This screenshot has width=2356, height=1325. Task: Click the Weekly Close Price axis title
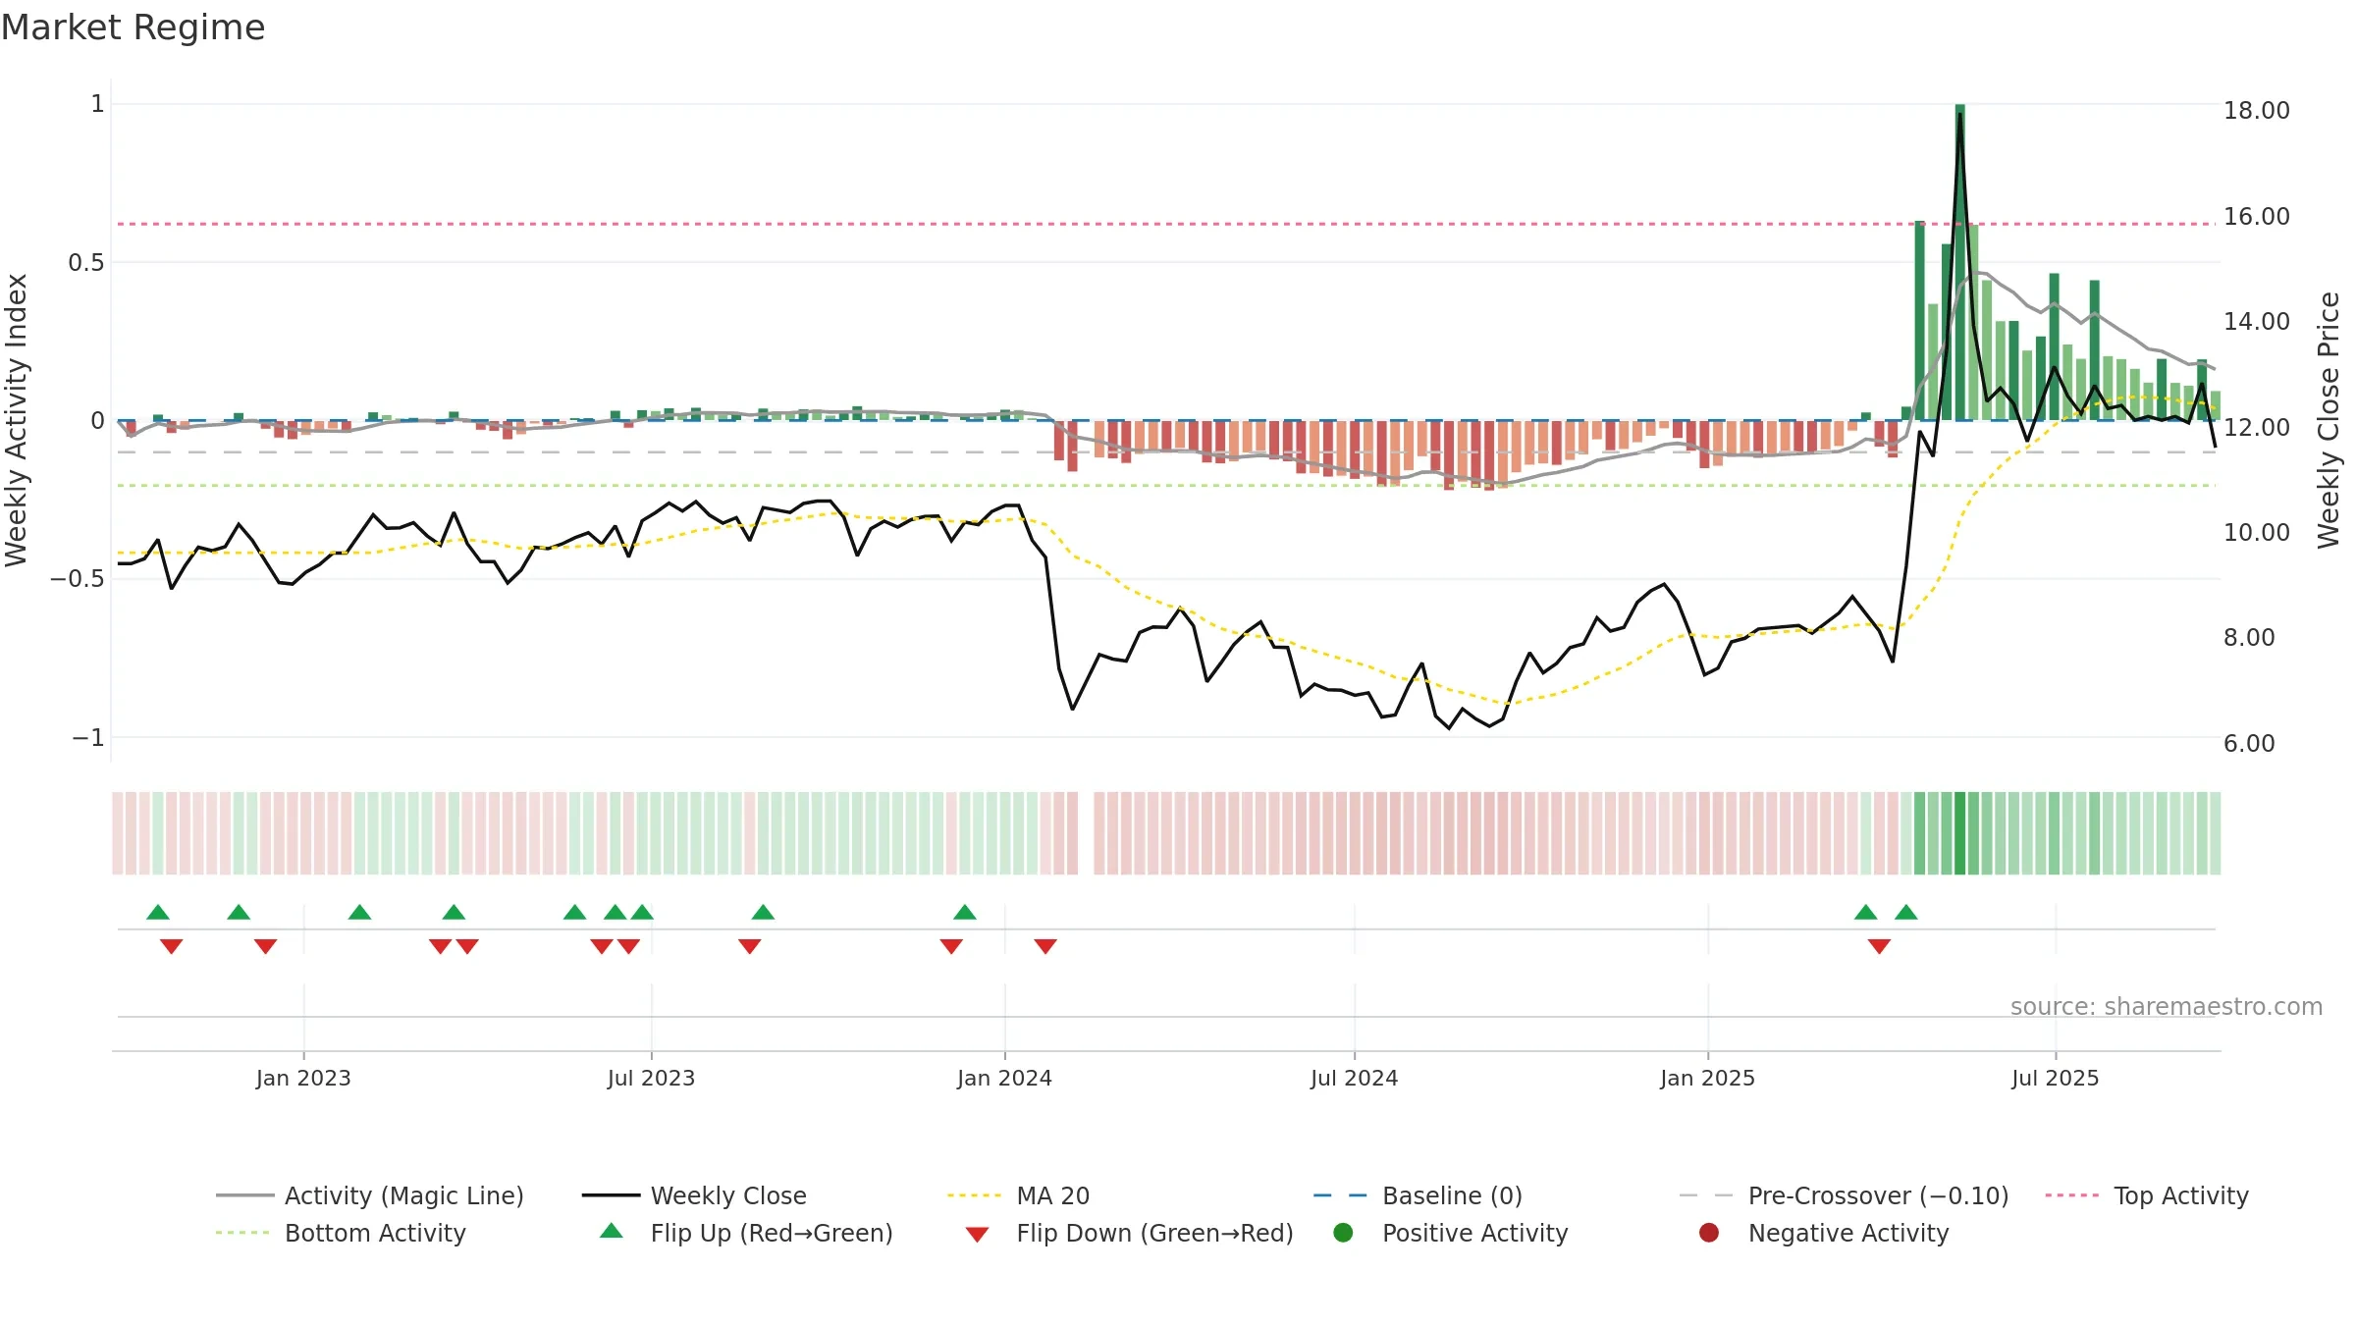(2329, 420)
